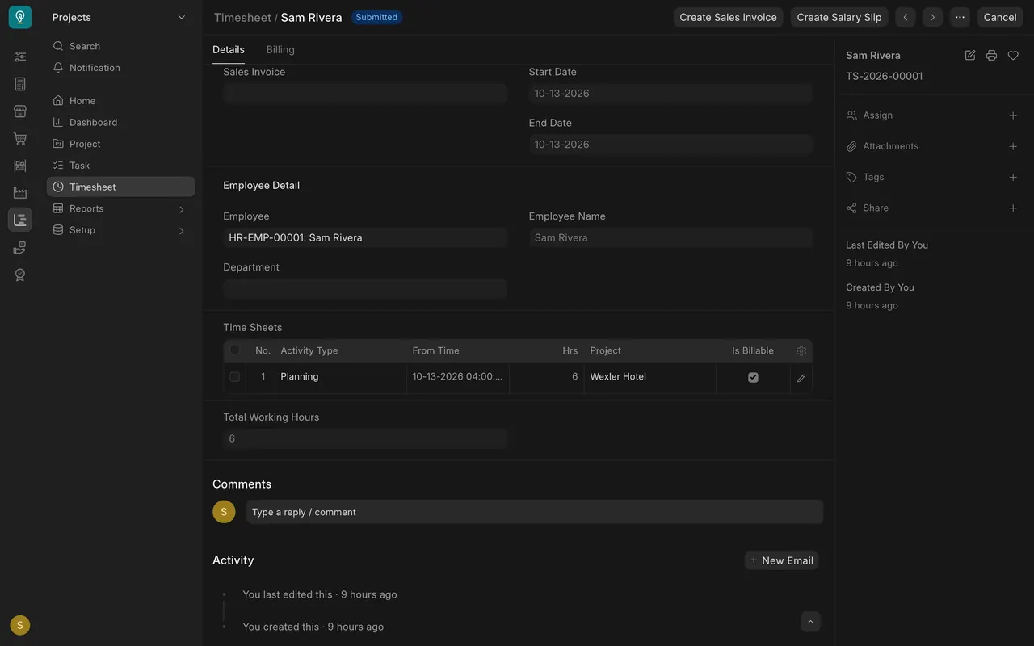1034x646 pixels.
Task: Toggle the select-all checkbox in Time Sheets header
Action: pyautogui.click(x=234, y=350)
